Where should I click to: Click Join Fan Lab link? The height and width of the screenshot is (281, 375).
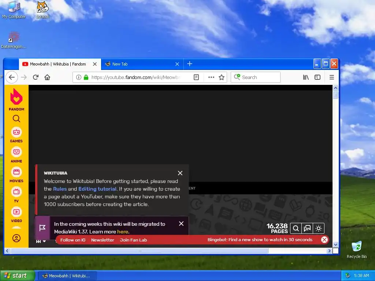coord(133,240)
